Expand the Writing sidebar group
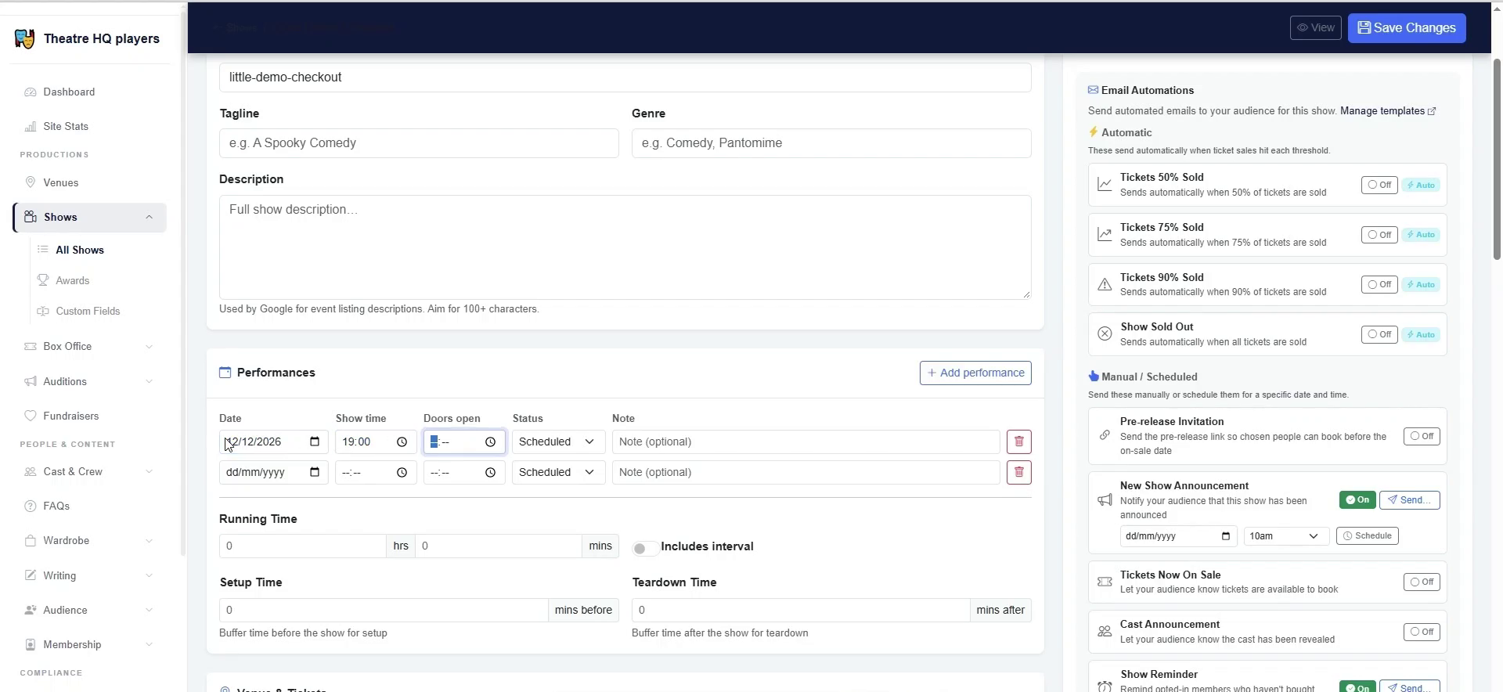The image size is (1503, 692). [149, 575]
